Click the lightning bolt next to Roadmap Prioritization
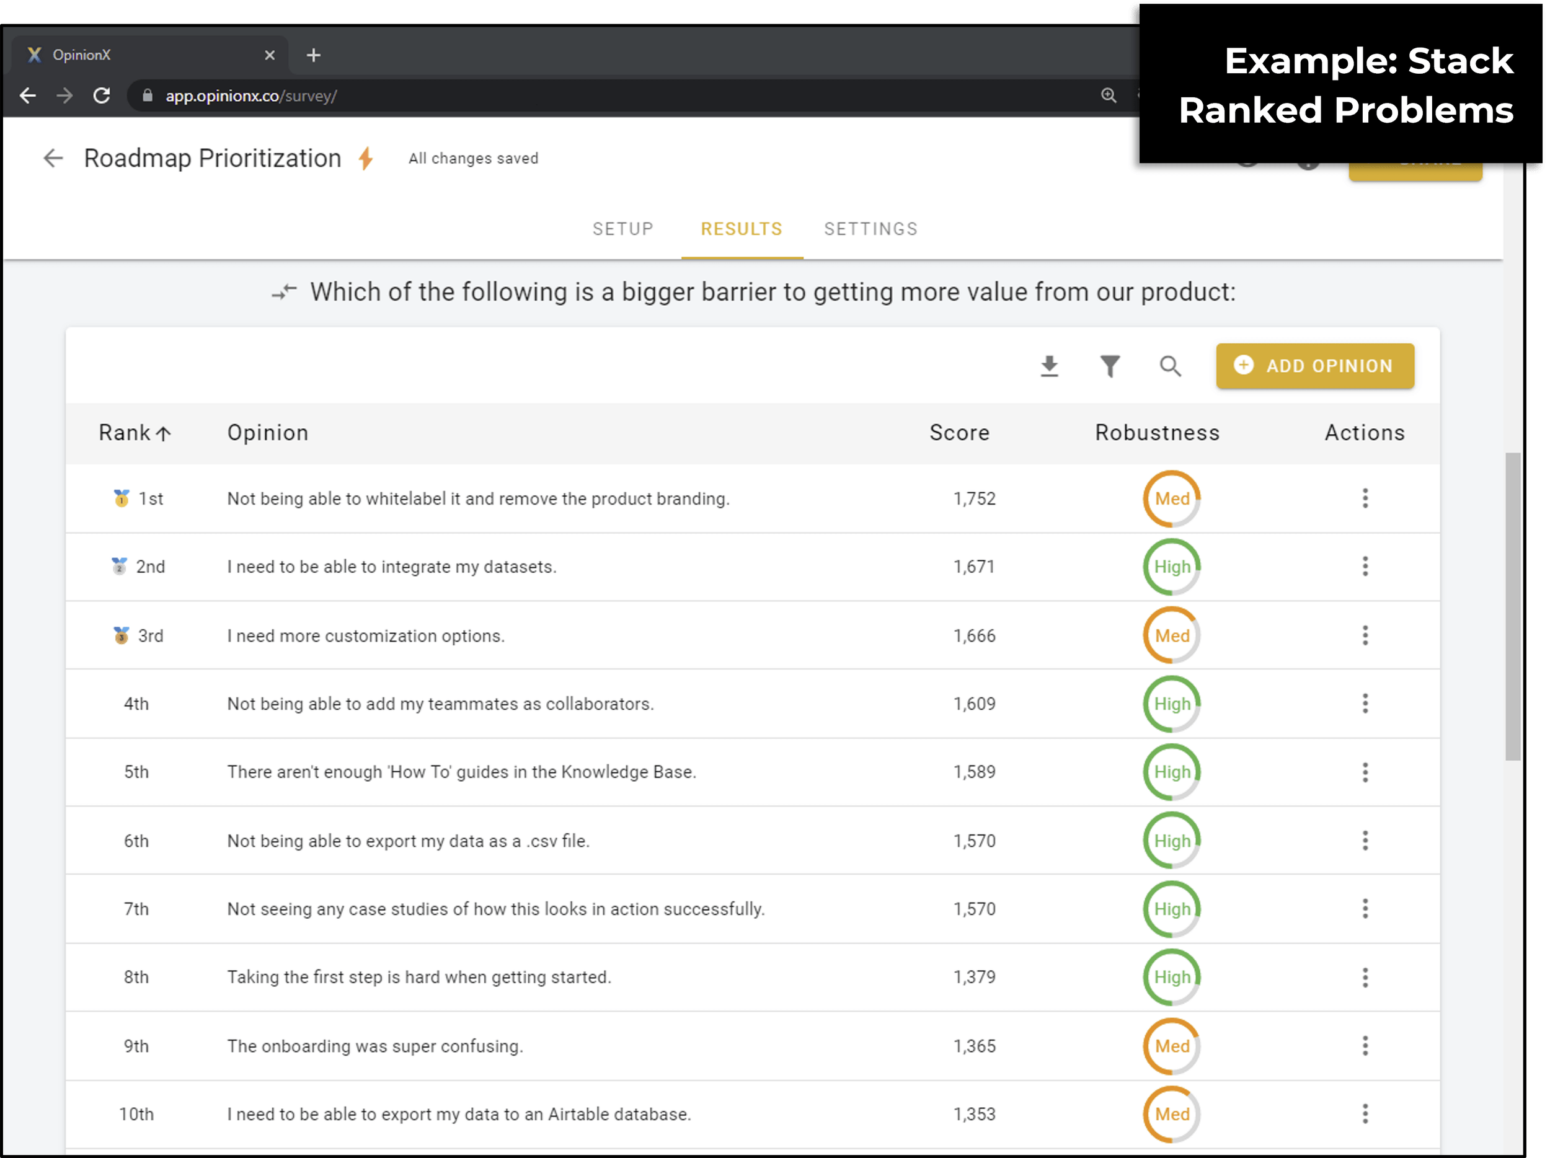1550x1158 pixels. (366, 158)
